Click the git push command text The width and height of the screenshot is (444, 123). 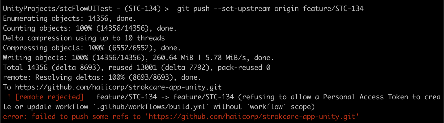(x=270, y=9)
